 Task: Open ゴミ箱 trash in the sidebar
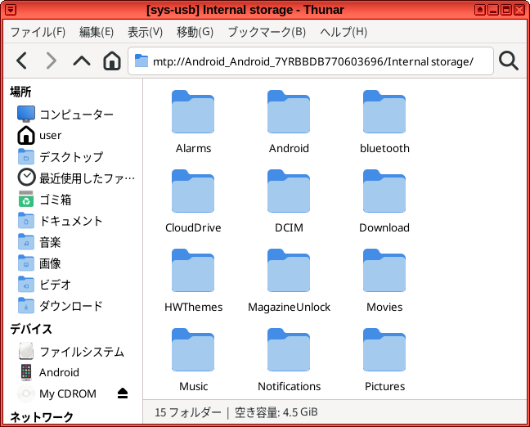tap(73, 200)
